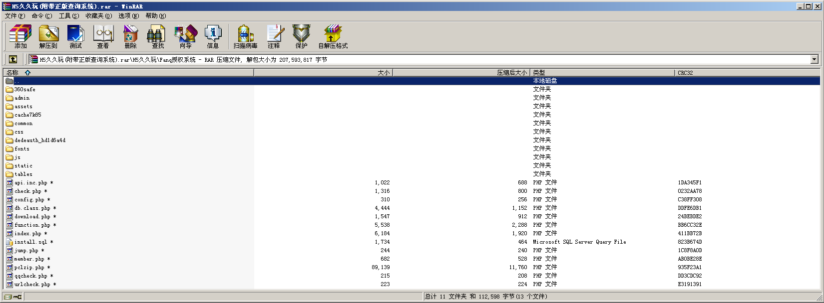The height and width of the screenshot is (303, 824).
Task: Open the 查看 (View) toolbar tool
Action: [103, 37]
